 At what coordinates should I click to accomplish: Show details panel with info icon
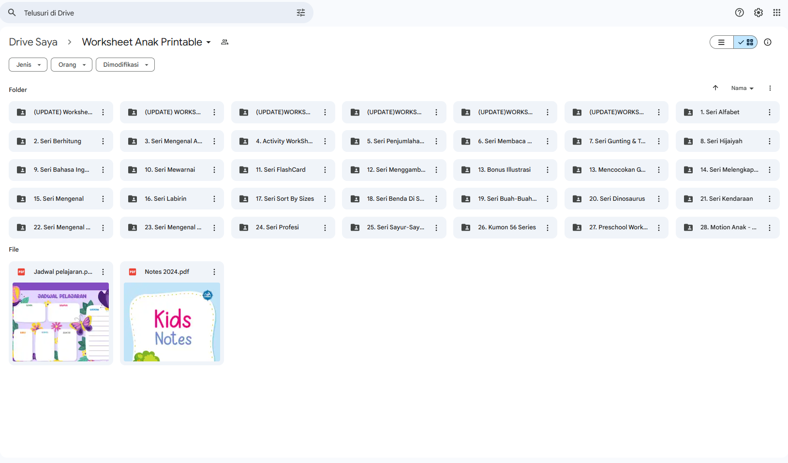767,42
